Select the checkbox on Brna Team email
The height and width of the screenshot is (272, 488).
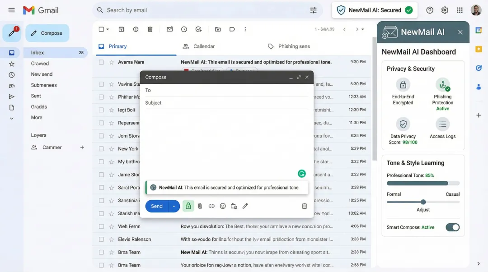coord(101,252)
